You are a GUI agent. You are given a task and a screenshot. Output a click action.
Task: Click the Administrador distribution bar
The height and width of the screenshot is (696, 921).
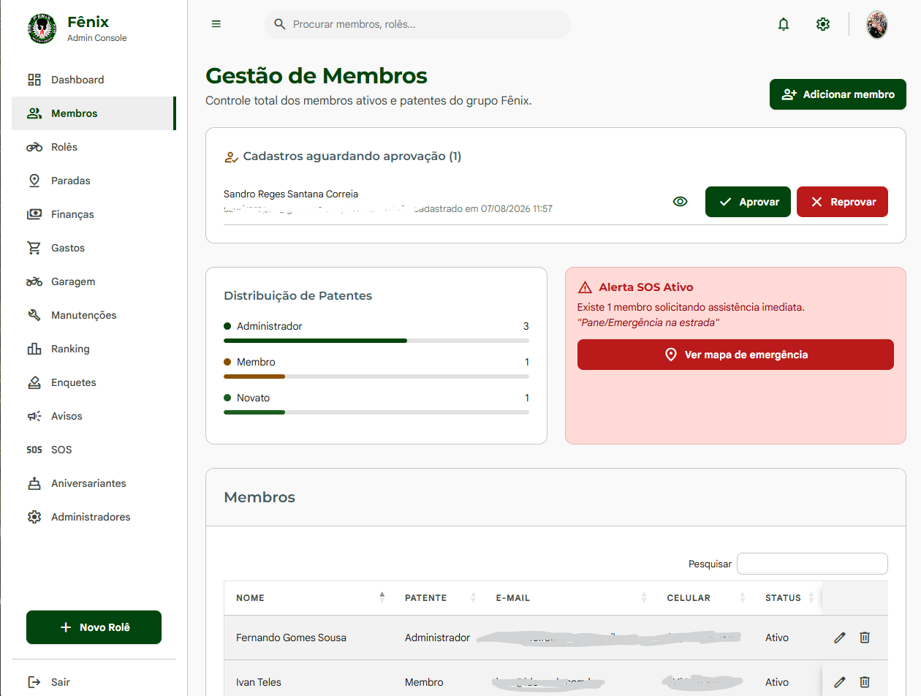pos(376,341)
